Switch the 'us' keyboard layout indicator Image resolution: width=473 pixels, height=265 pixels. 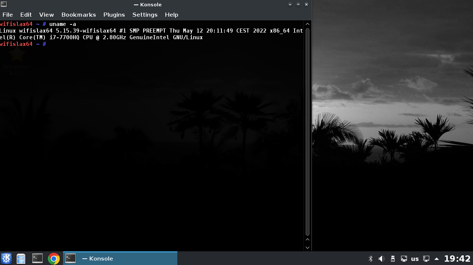pos(415,259)
